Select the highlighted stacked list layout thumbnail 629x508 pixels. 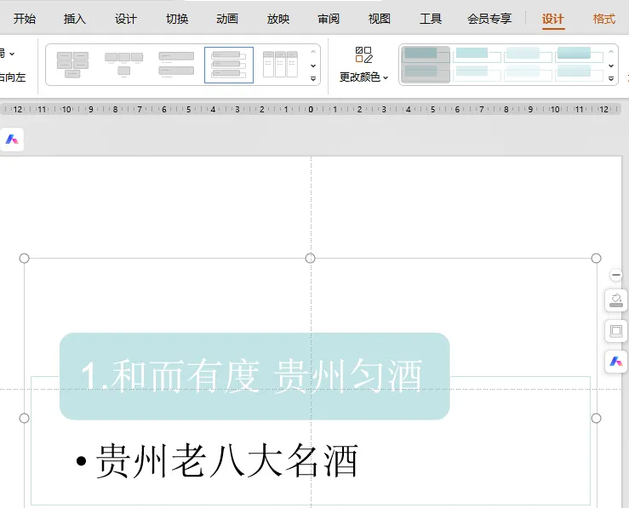[x=229, y=65]
